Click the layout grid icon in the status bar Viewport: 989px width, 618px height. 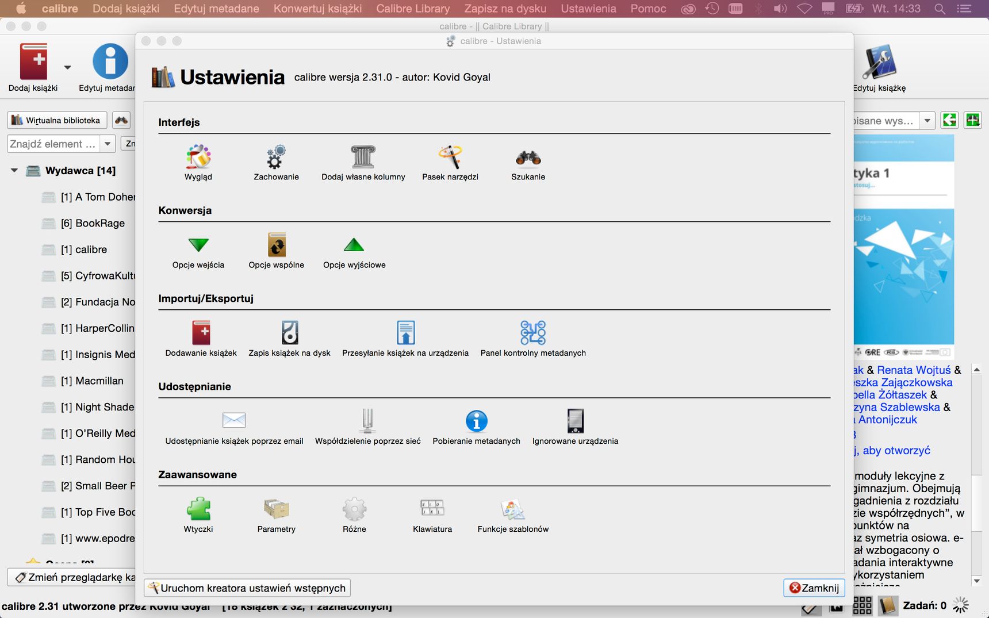click(862, 605)
